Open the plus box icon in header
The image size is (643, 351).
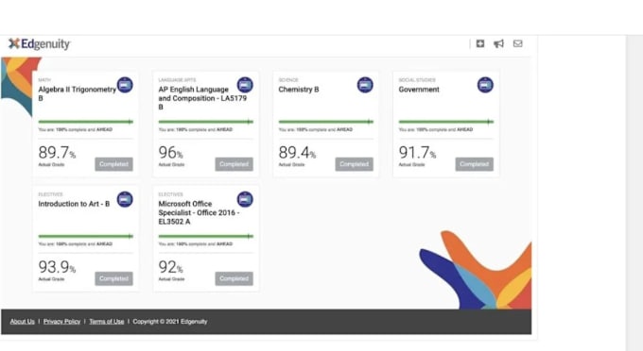[x=480, y=43]
